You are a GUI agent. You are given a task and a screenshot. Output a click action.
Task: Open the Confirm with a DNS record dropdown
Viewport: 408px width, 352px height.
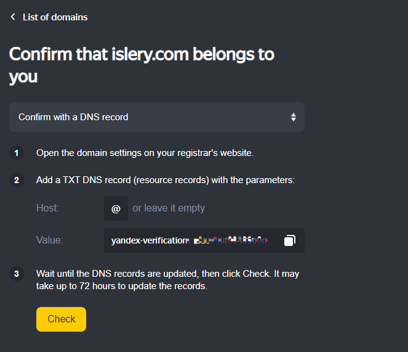(156, 117)
